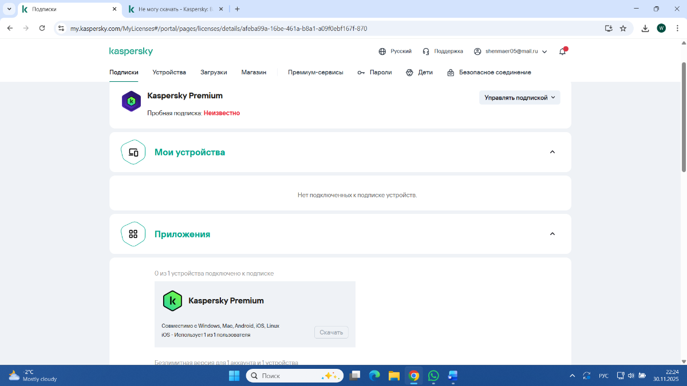The image size is (687, 386).
Task: Open the Магазин tab
Action: [x=254, y=73]
